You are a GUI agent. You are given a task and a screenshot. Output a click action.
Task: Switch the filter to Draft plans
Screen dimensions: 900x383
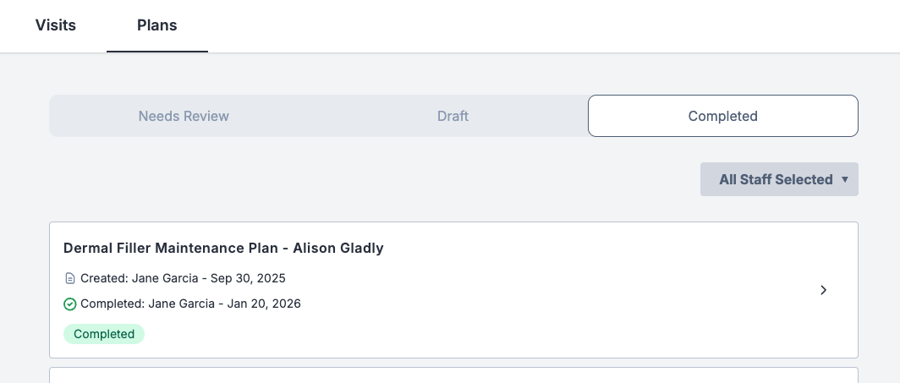click(x=453, y=116)
